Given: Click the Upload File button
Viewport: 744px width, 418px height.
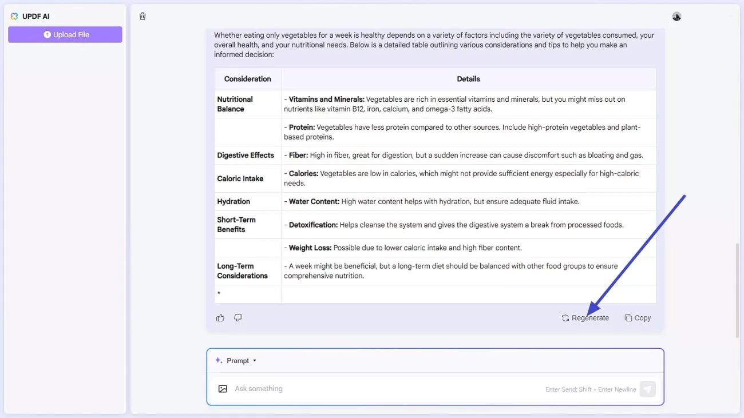Looking at the screenshot, I should pos(65,34).
